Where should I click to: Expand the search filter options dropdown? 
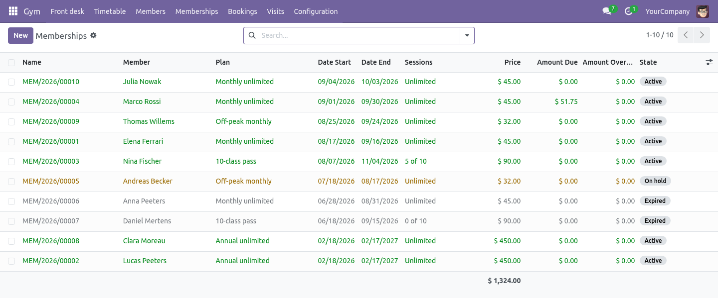coord(467,35)
